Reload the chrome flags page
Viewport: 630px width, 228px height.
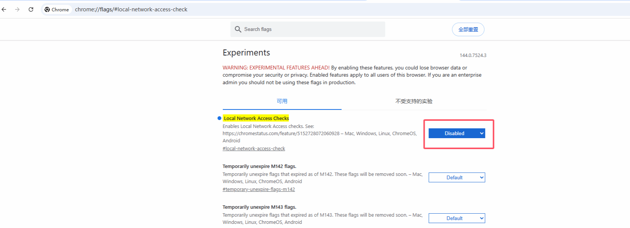tap(31, 9)
